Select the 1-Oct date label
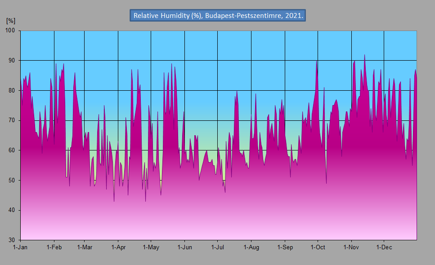This screenshot has width=435, height=265. pos(318,247)
